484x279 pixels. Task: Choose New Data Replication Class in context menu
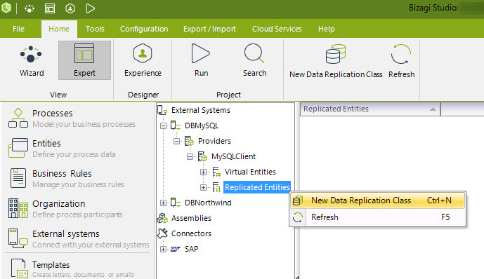(377, 200)
